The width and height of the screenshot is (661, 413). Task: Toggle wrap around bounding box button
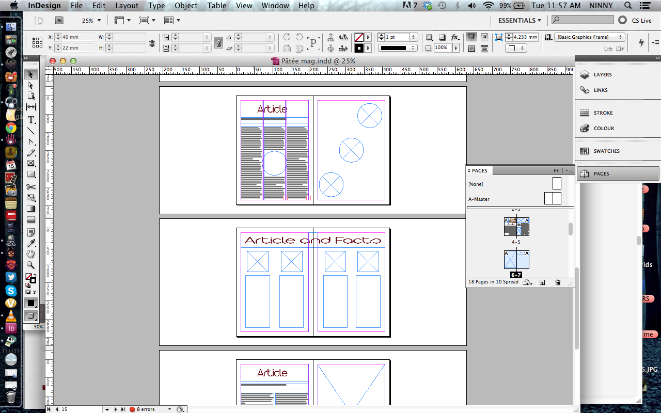[484, 37]
